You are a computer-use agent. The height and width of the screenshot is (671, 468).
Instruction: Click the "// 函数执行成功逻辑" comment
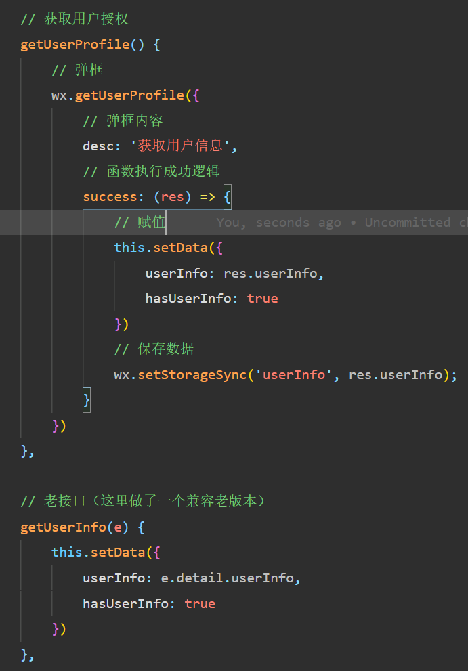(x=151, y=172)
